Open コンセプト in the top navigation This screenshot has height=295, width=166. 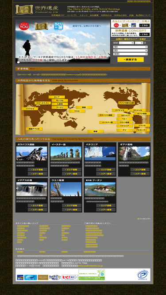click(x=72, y=15)
